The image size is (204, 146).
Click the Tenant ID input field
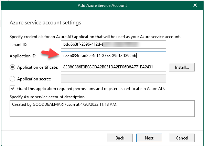click(x=114, y=44)
